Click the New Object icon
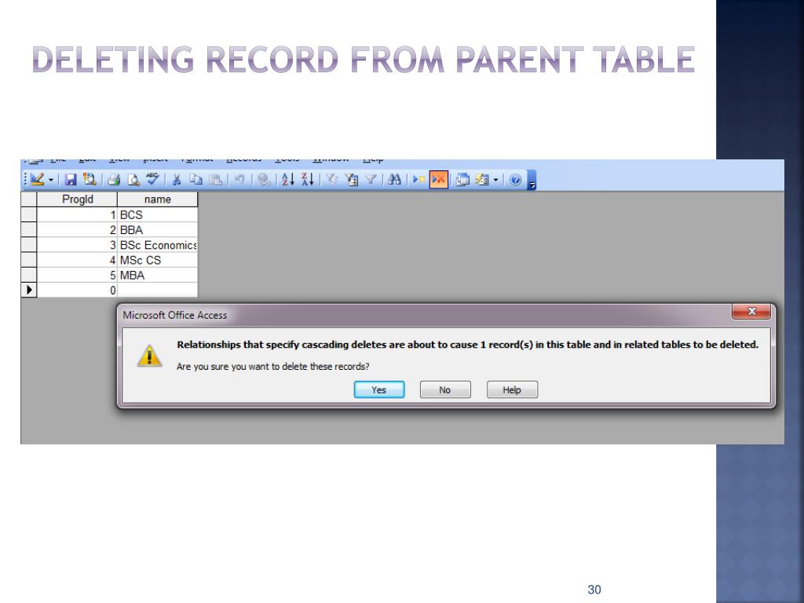Screen dimensions: 804x603 pos(482,180)
